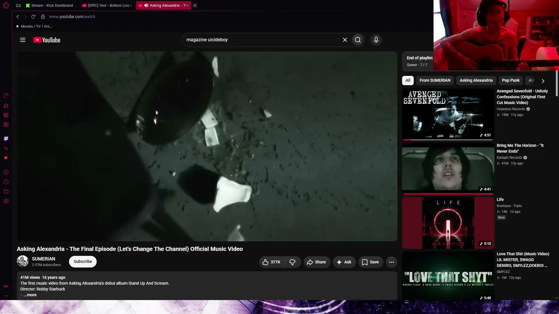Switch to [EPIC] Tool YouTube tab
The width and height of the screenshot is (559, 314).
[x=107, y=5]
